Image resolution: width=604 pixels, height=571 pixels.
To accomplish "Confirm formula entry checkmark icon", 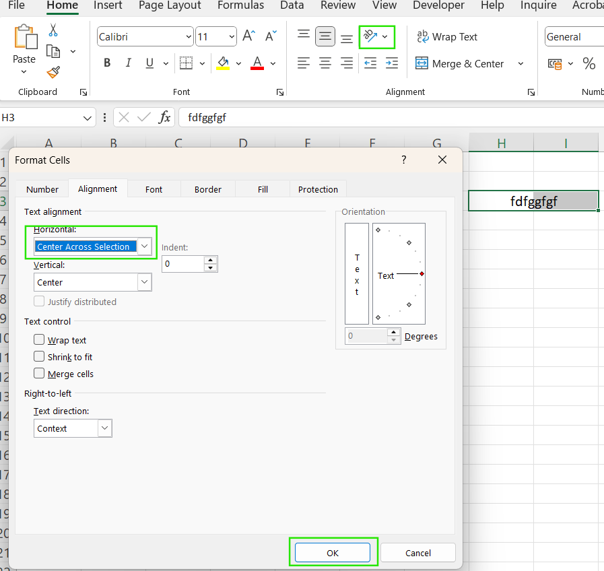I will tap(143, 117).
